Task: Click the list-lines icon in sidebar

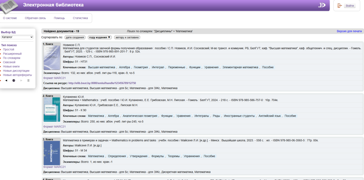Action: click(x=28, y=80)
